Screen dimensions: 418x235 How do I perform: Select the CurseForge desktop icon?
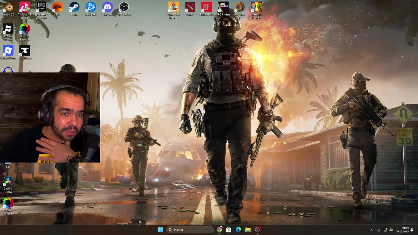click(x=24, y=52)
